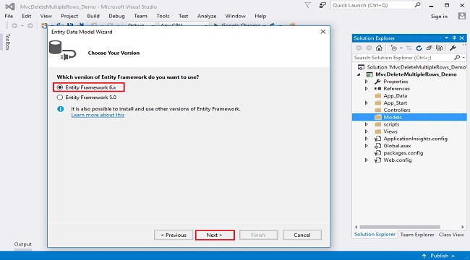Open the View menu
This screenshot has height=260, width=470.
pos(46,16)
